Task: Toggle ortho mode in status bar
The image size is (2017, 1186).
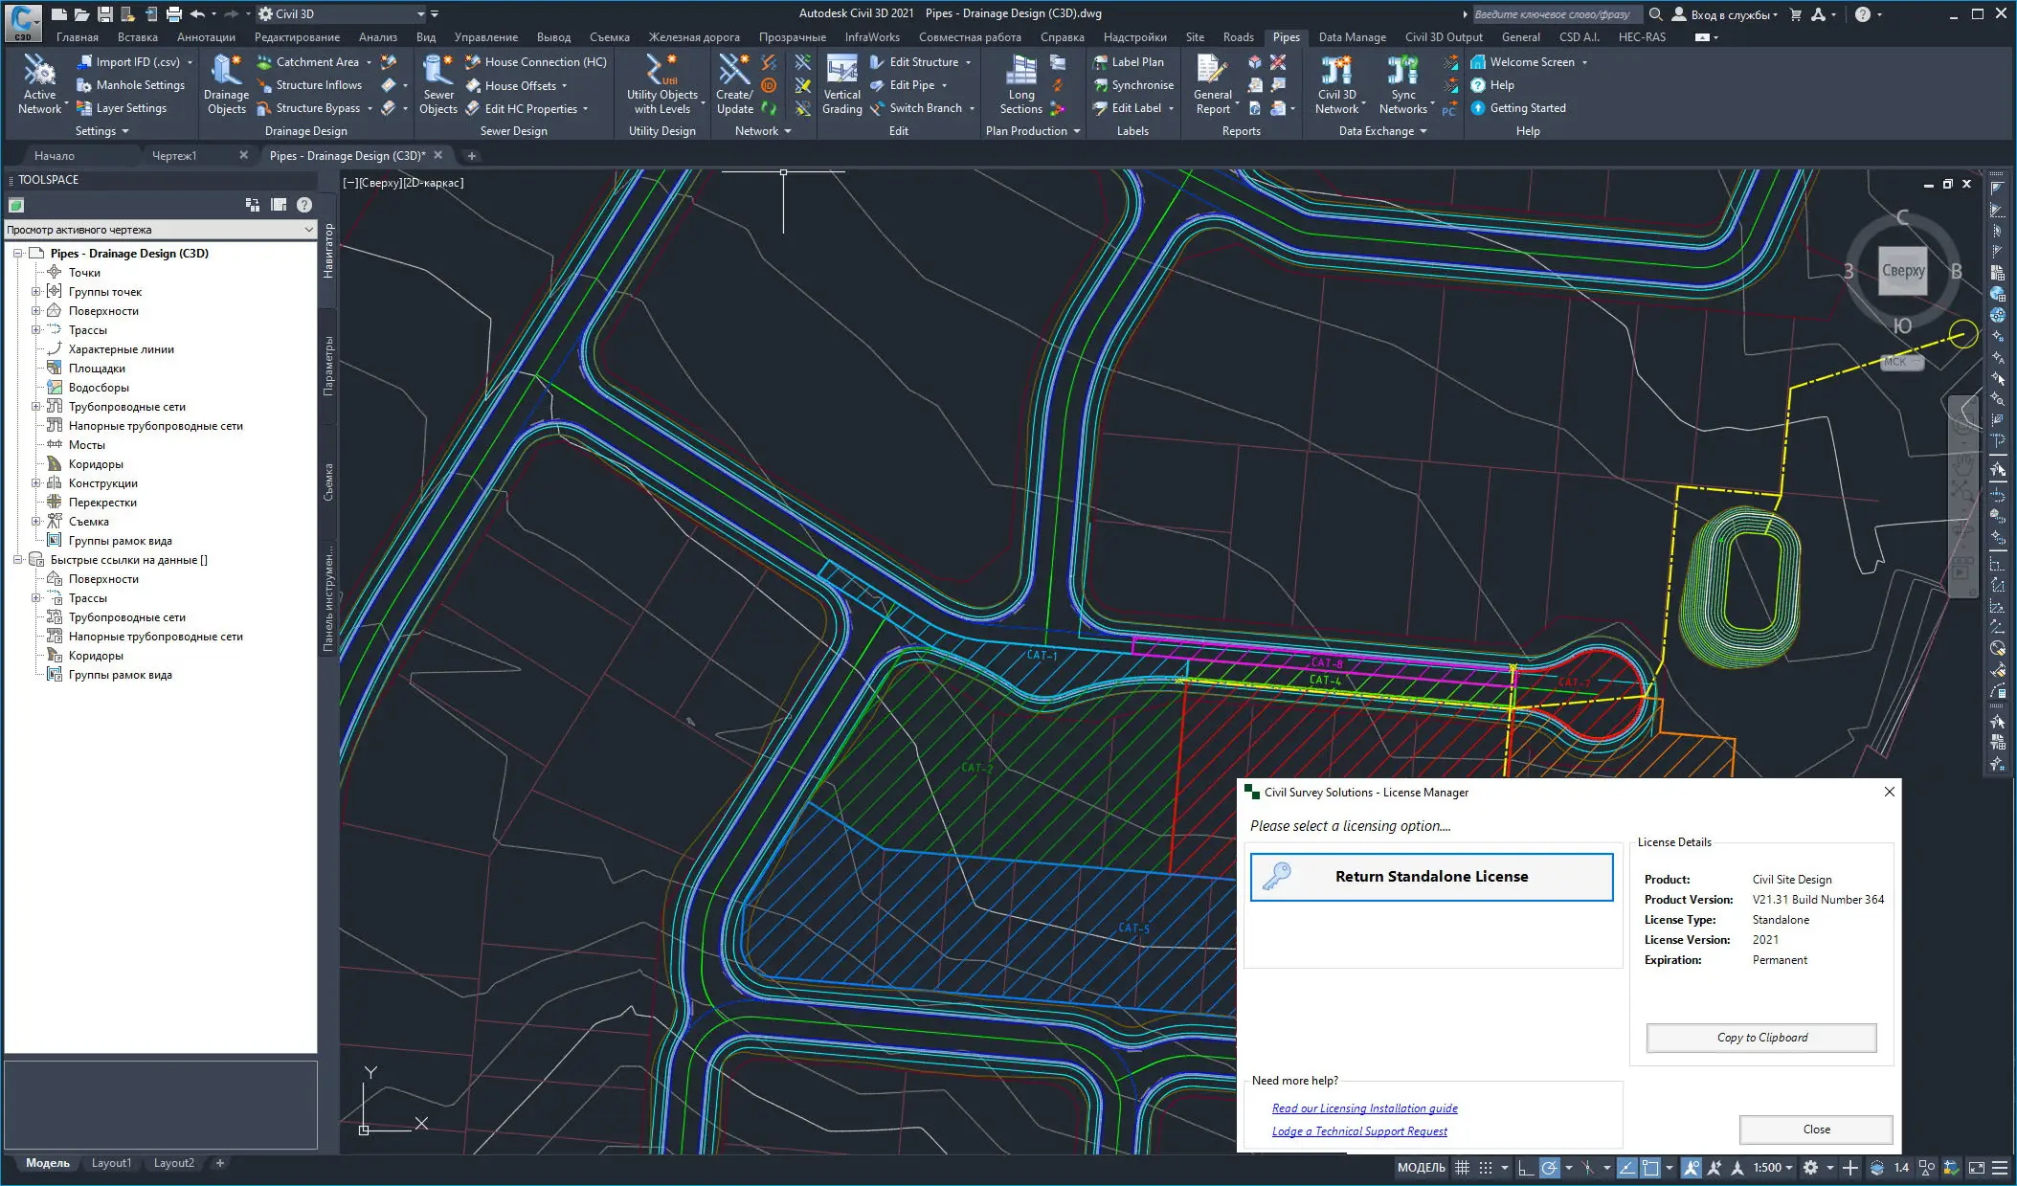Action: 1526,1168
